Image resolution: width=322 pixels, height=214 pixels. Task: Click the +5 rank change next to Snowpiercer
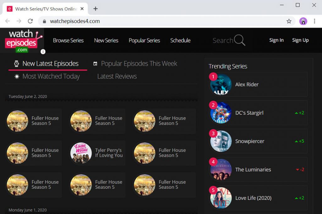point(299,141)
